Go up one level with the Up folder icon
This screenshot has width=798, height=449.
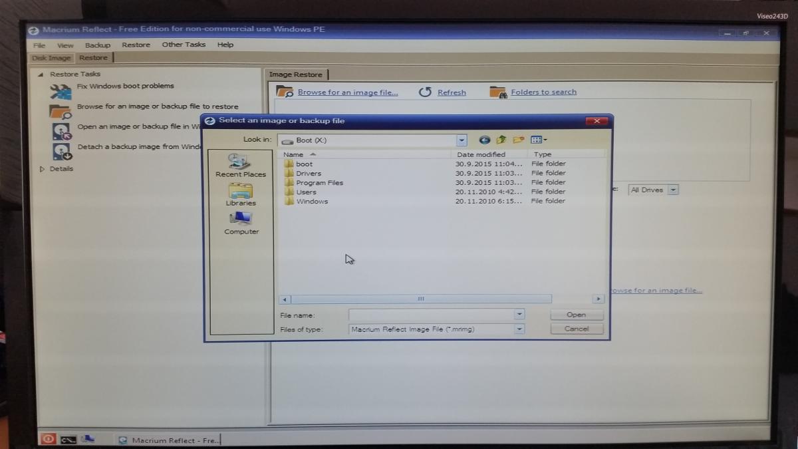click(x=501, y=140)
